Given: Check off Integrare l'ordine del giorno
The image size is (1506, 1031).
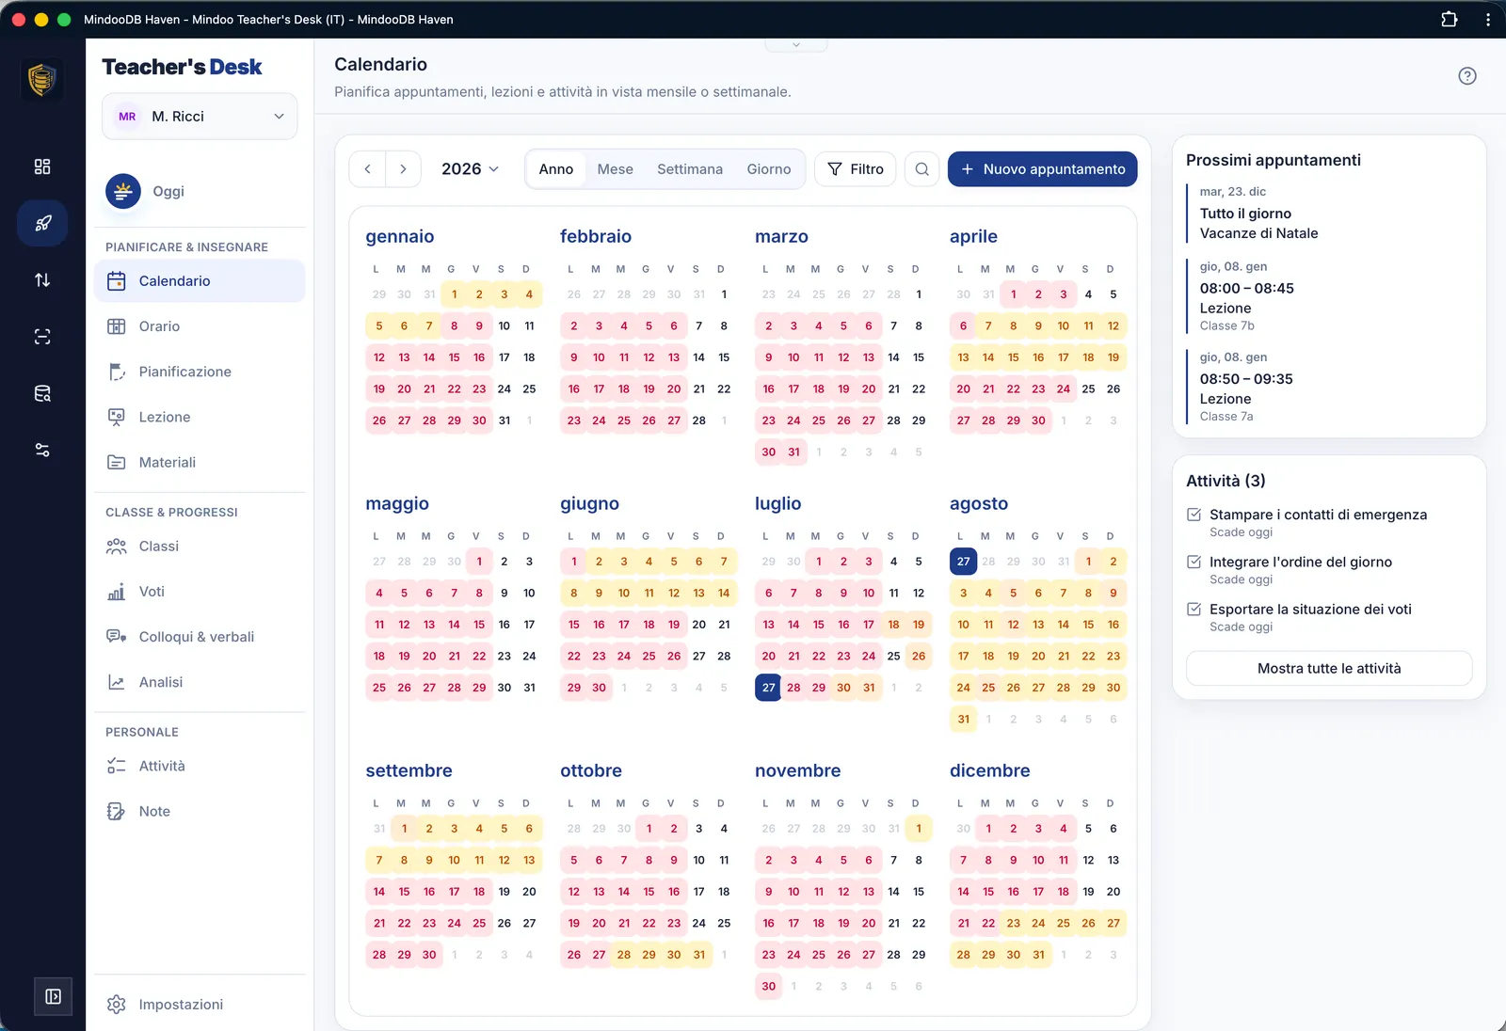Looking at the screenshot, I should click(x=1194, y=562).
